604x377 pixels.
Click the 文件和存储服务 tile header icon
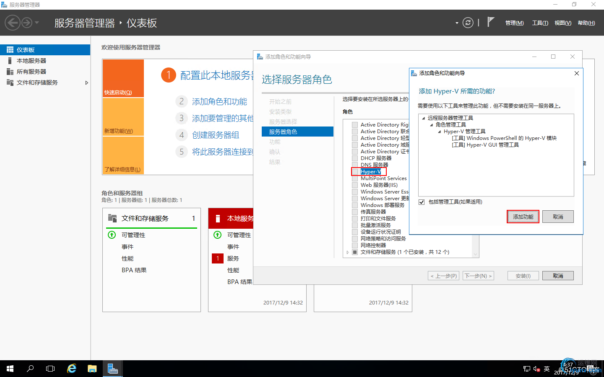(112, 218)
